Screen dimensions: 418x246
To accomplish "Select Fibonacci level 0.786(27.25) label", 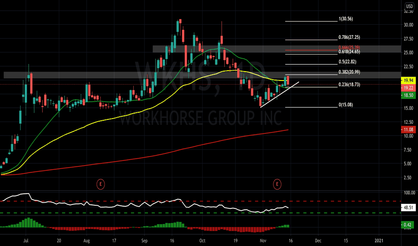I will tap(349, 38).
